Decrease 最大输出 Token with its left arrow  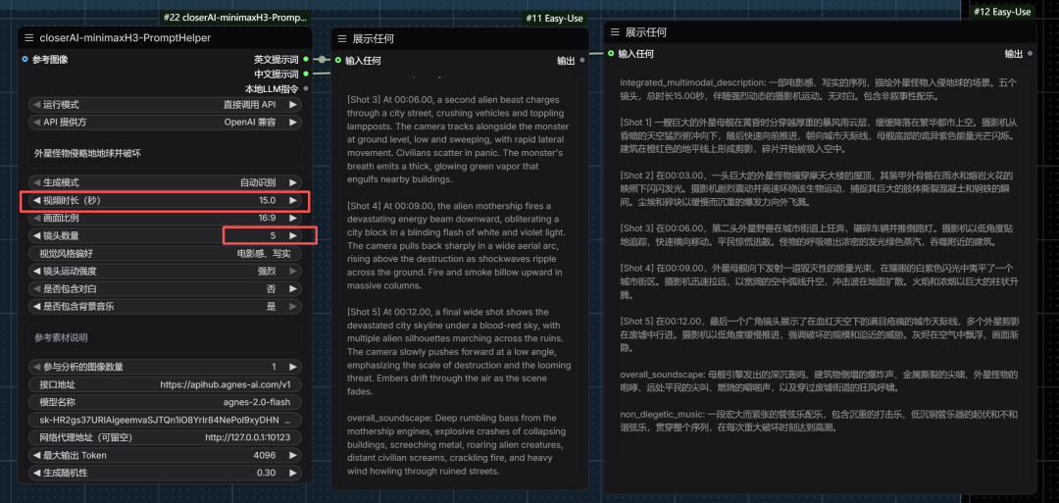point(37,455)
